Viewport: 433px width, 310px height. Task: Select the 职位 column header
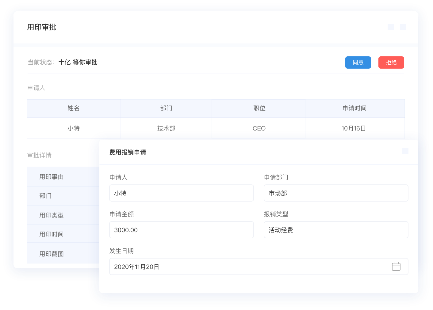(259, 108)
